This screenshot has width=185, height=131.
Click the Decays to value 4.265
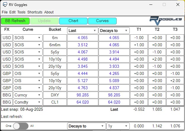pyautogui.click(x=114, y=73)
